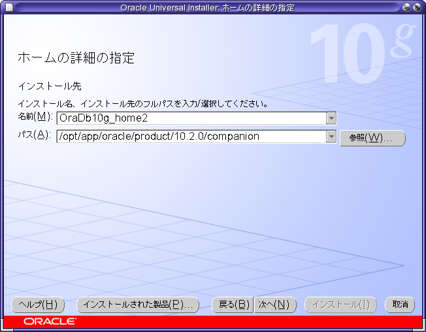Click the ホームの詳細の指定 heading
The width and height of the screenshot is (426, 332).
click(x=76, y=58)
